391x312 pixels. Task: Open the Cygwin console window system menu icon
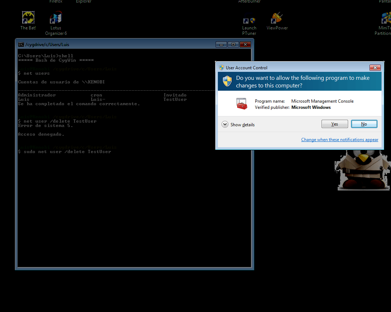[x=21, y=45]
